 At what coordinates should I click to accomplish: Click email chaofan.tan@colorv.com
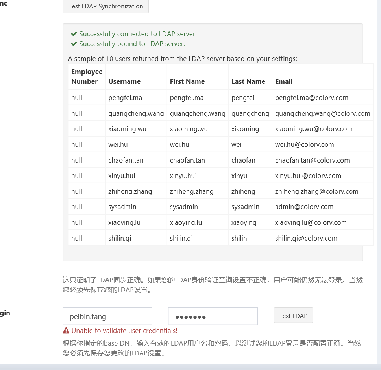tap(312, 160)
